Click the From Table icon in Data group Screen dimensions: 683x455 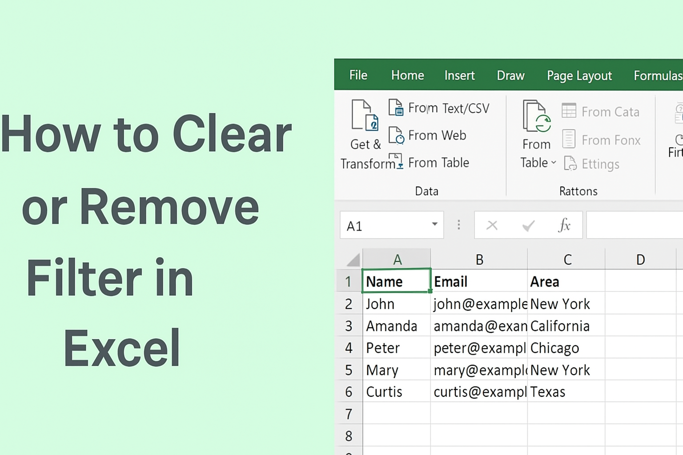(396, 161)
